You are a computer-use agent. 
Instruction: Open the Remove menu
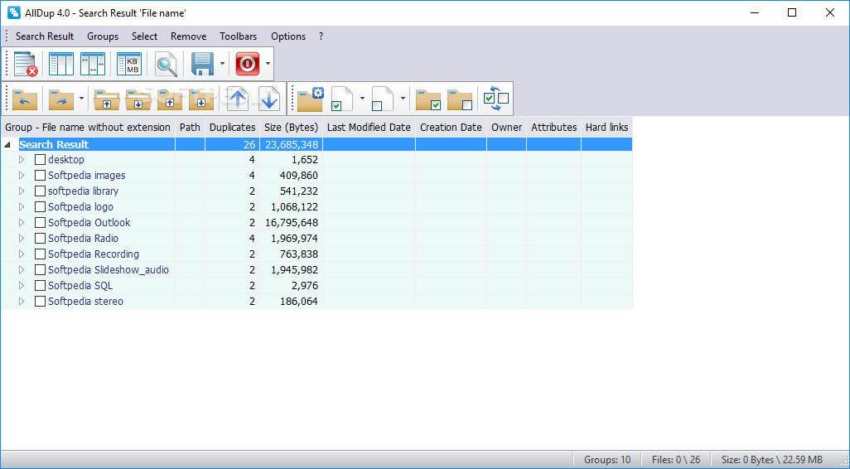(188, 36)
